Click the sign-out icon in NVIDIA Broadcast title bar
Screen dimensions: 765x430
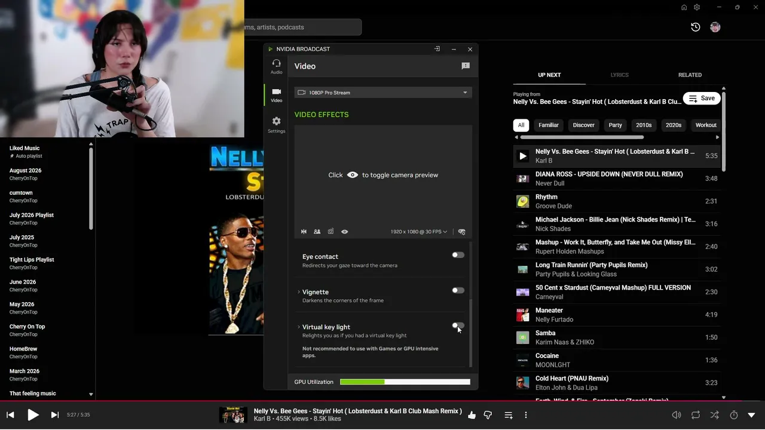coord(437,49)
